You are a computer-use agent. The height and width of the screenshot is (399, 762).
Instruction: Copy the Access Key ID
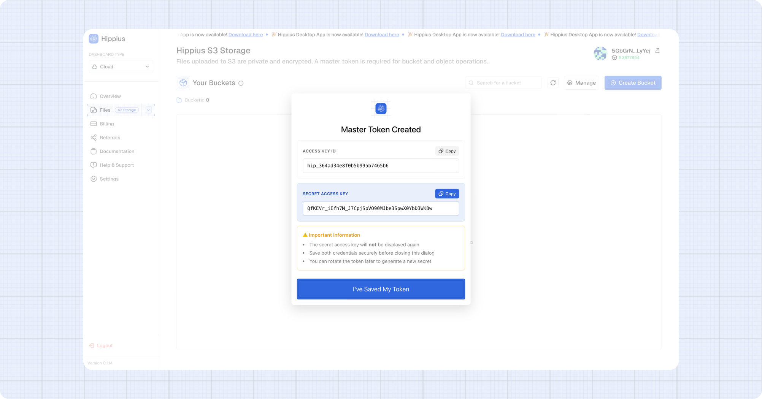[x=447, y=151]
